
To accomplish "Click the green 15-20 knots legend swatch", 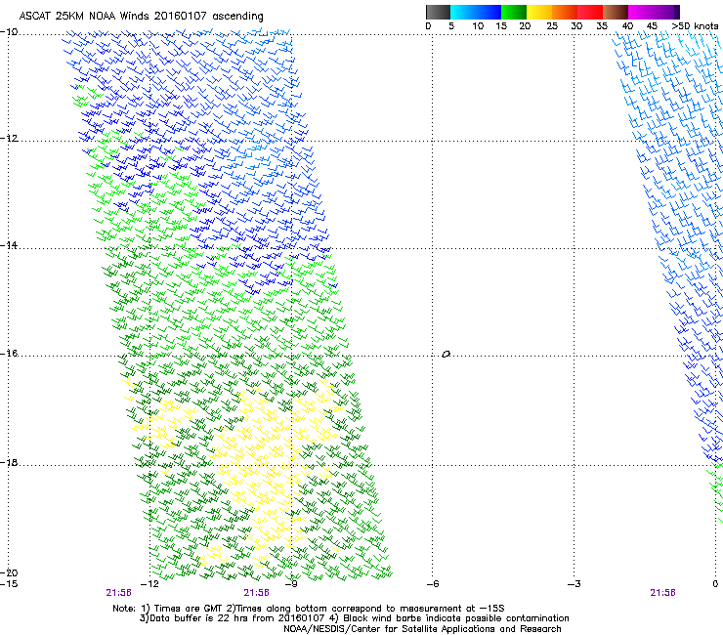I will coord(513,12).
